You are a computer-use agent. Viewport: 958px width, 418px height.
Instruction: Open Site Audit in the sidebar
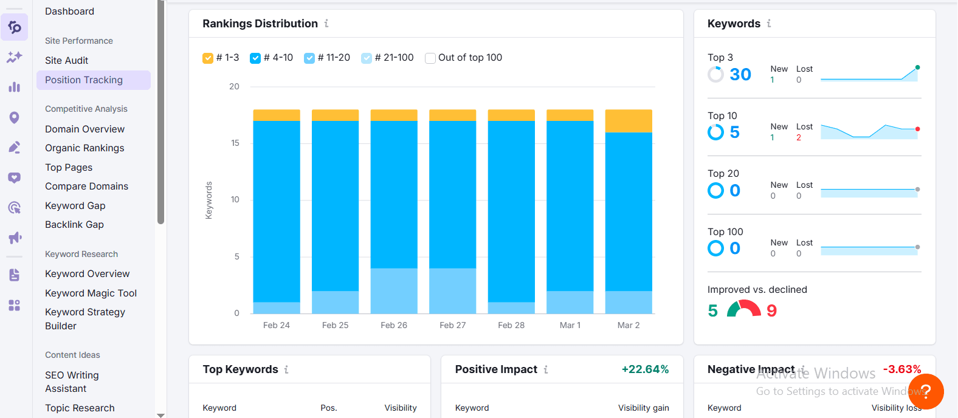point(67,60)
